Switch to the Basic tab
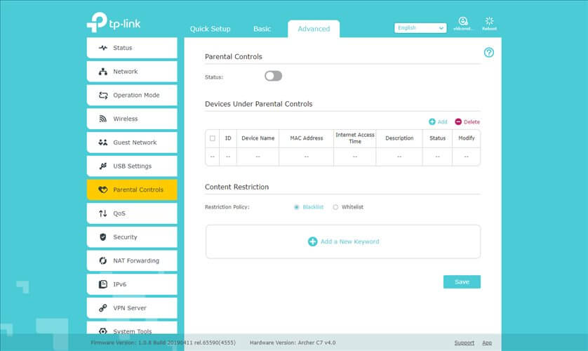 (262, 29)
